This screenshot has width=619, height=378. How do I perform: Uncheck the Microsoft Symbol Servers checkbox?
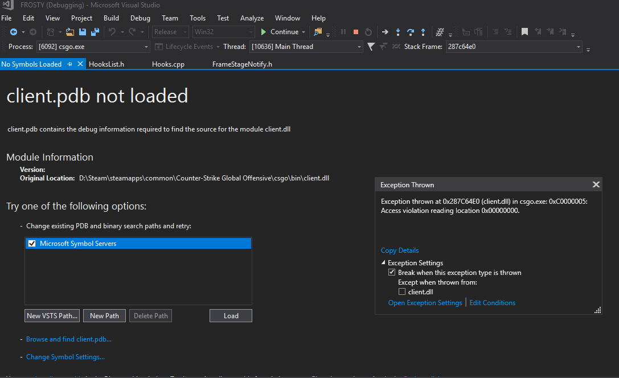pos(32,244)
